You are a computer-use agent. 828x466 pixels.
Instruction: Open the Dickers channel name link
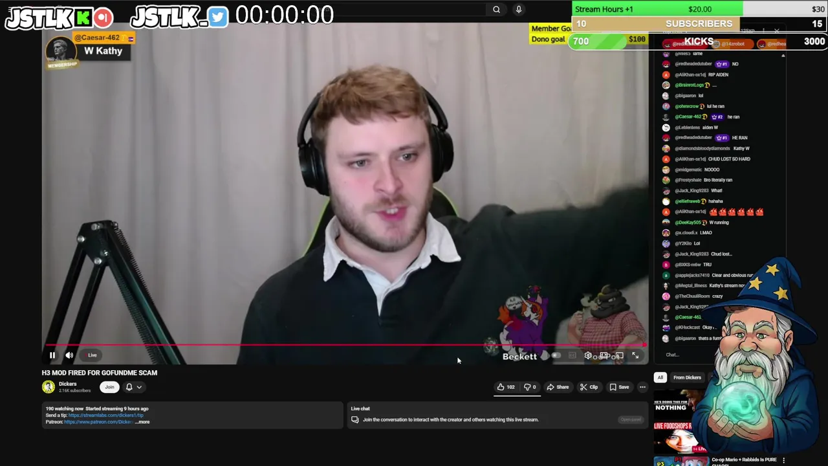pos(67,384)
